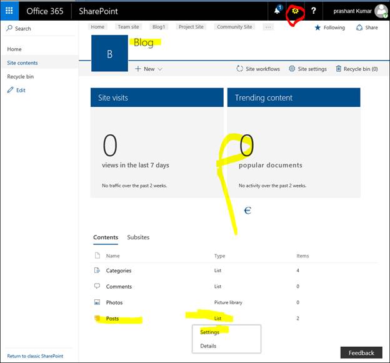Click the Recycle bin trash icon
The height and width of the screenshot is (363, 390).
click(x=338, y=69)
